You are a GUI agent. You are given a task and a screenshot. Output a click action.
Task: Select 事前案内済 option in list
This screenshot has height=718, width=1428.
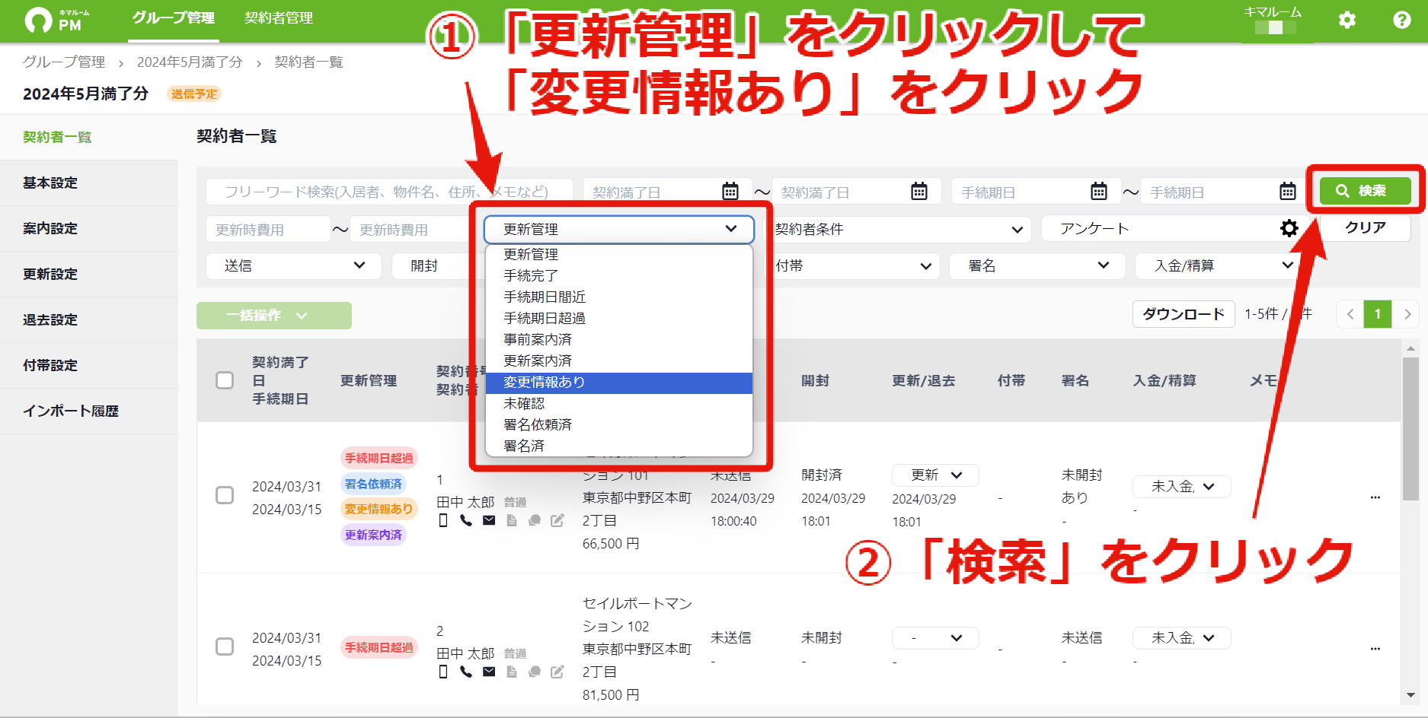(x=619, y=340)
